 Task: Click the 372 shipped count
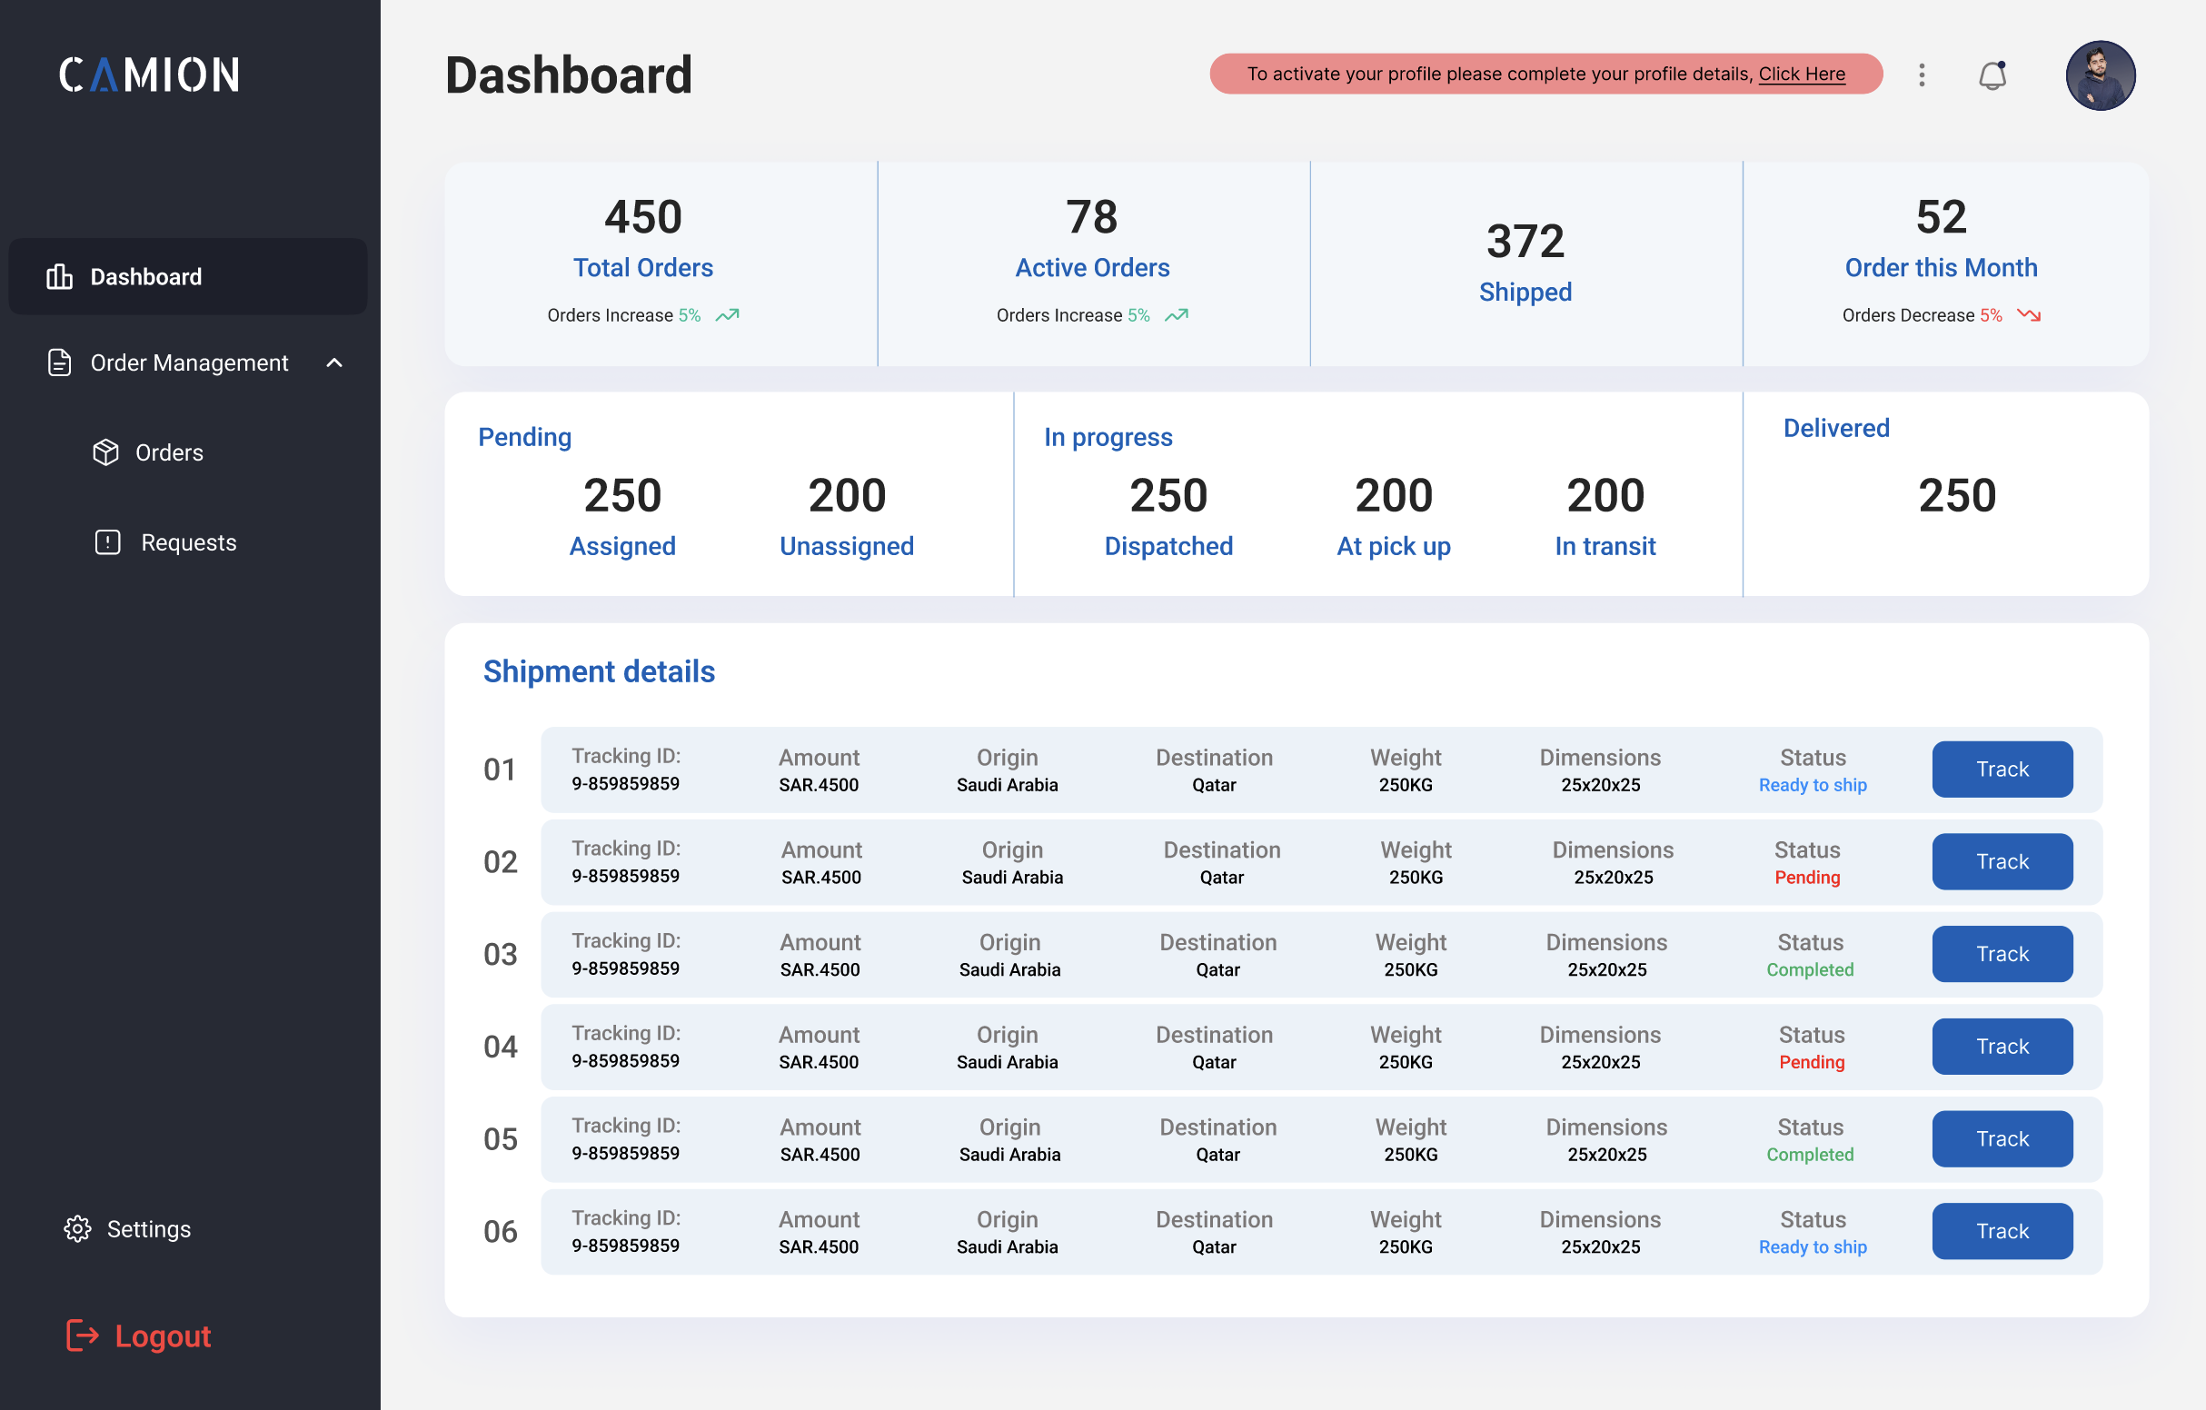click(1525, 241)
